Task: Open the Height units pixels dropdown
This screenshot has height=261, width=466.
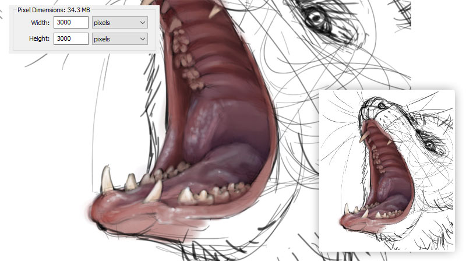Action: [120, 39]
